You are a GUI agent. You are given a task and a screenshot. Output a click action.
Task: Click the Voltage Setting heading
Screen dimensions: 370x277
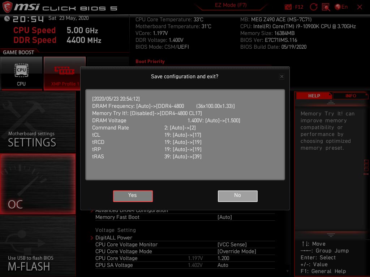[116, 230]
